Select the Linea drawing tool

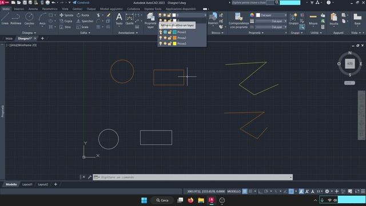[x=5, y=19]
